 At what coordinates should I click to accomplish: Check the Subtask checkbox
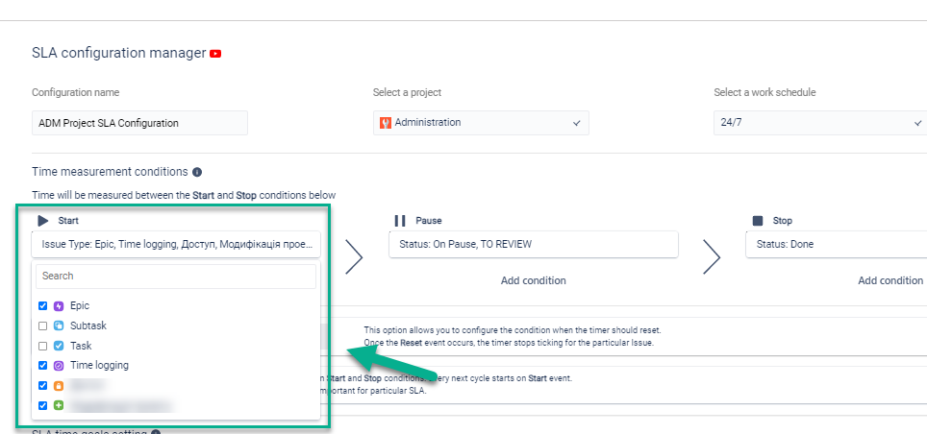pos(42,325)
